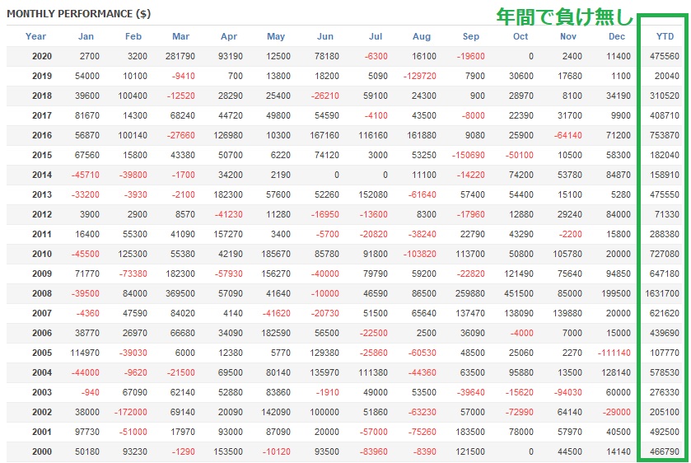
Task: Select the 2002 year row label
Action: 42,412
